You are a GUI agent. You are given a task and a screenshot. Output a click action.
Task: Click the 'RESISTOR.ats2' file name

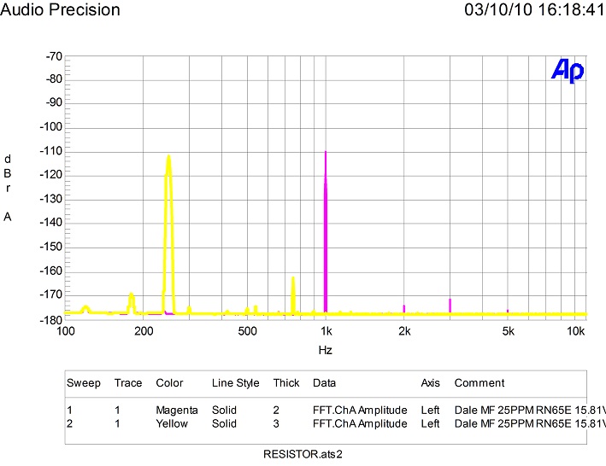click(x=303, y=454)
